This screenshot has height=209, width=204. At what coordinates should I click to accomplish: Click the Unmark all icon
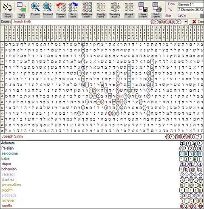click(x=129, y=7)
